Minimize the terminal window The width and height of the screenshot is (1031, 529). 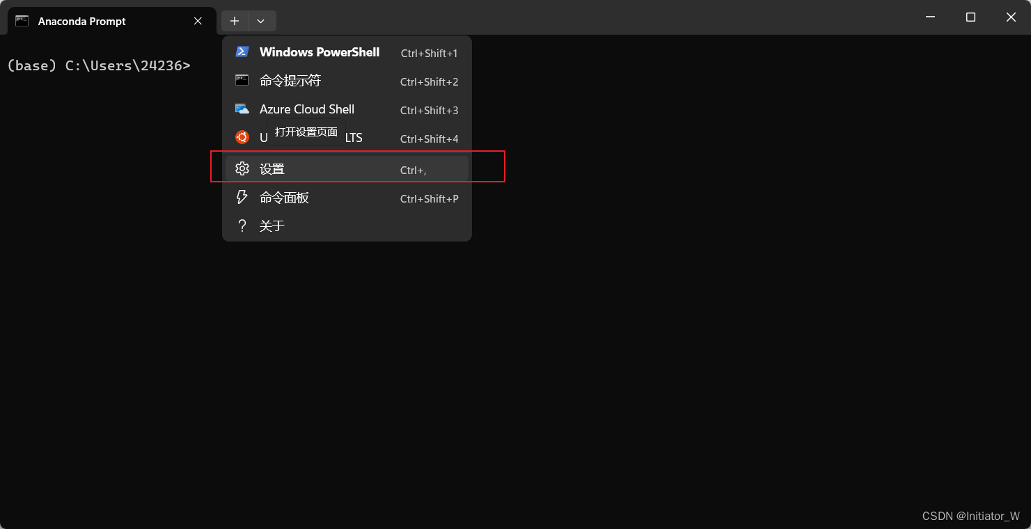pos(930,17)
